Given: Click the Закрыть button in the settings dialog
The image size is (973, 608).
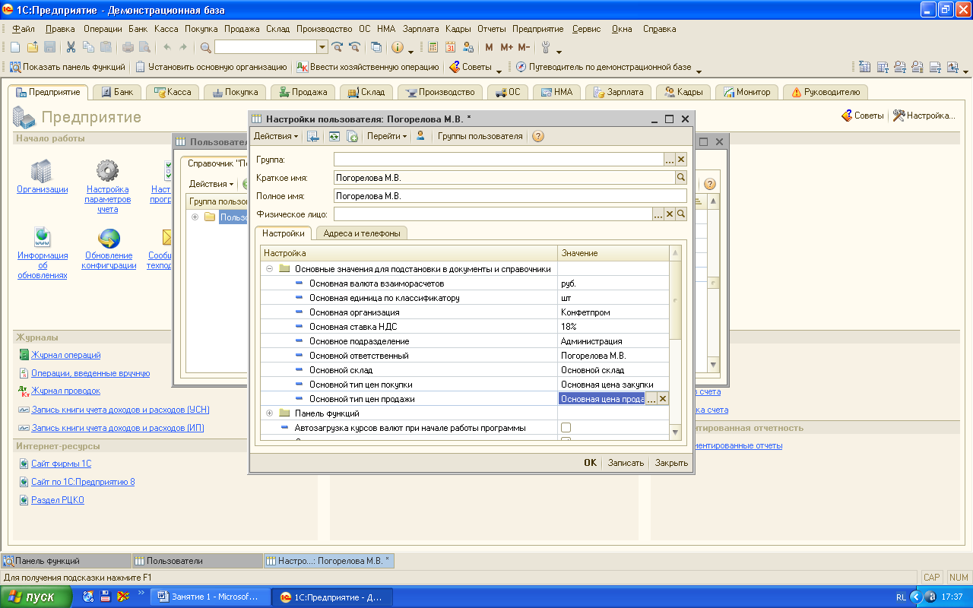Looking at the screenshot, I should 671,463.
